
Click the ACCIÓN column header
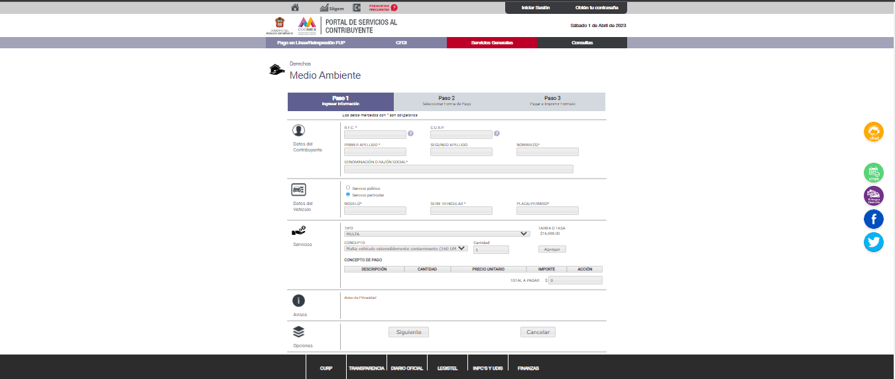585,269
